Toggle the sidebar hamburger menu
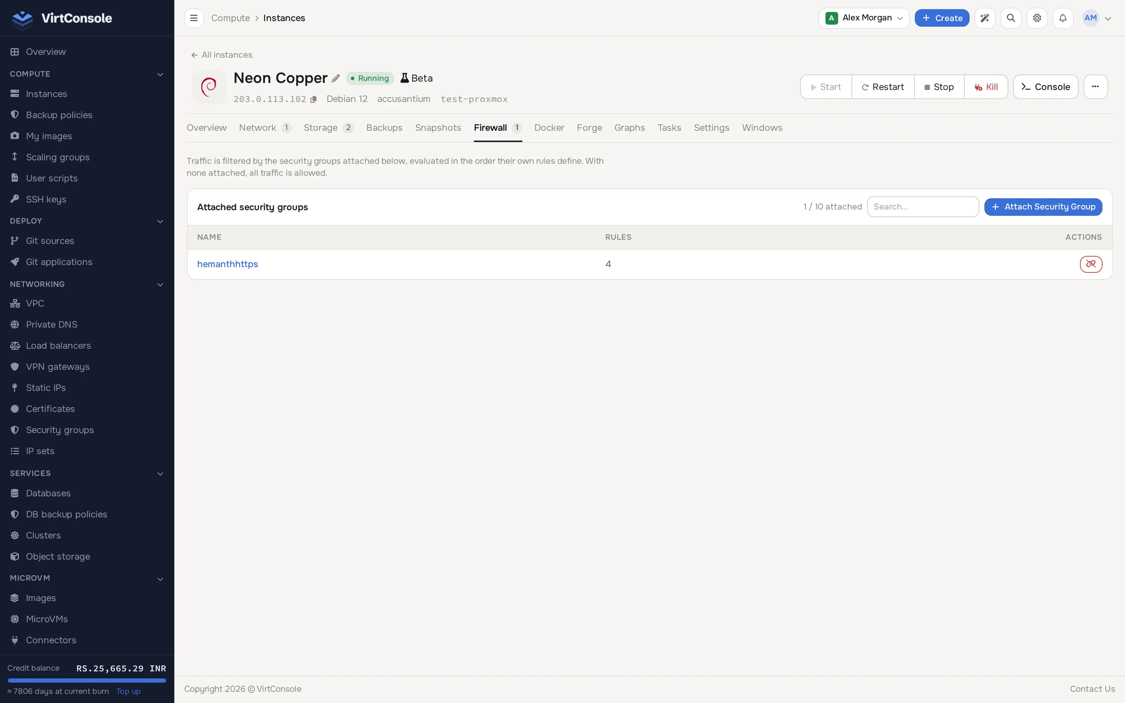1125x703 pixels. coord(194,18)
